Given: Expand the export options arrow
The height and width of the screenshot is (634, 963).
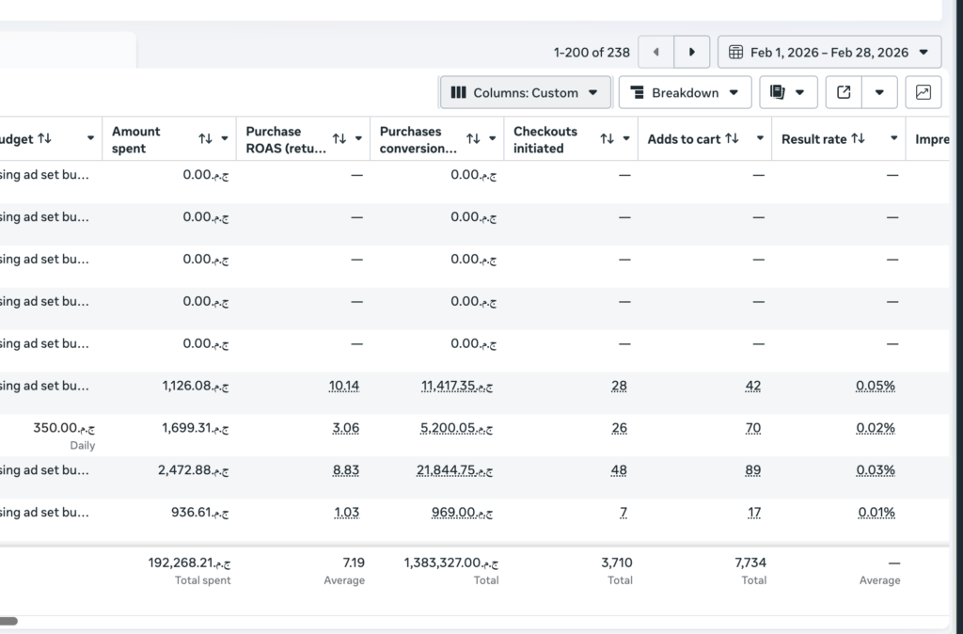Looking at the screenshot, I should (x=879, y=93).
